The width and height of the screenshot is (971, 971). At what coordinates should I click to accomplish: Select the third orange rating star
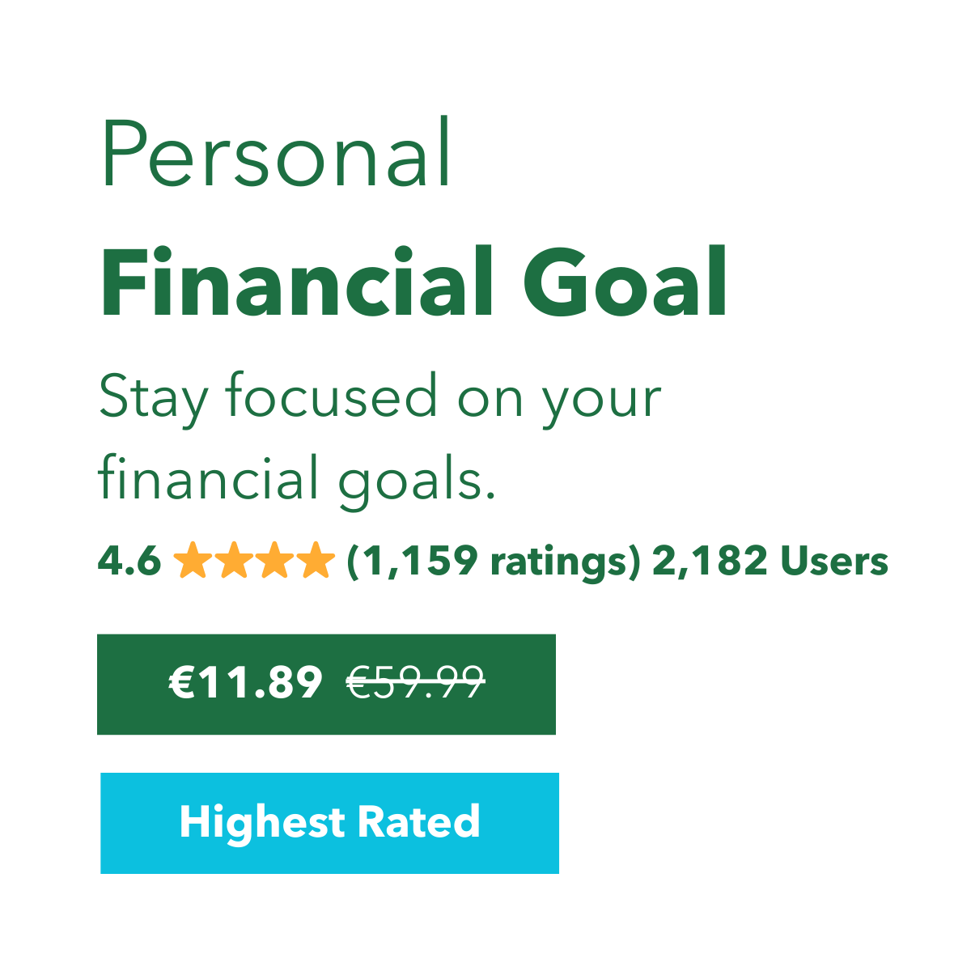pyautogui.click(x=274, y=562)
